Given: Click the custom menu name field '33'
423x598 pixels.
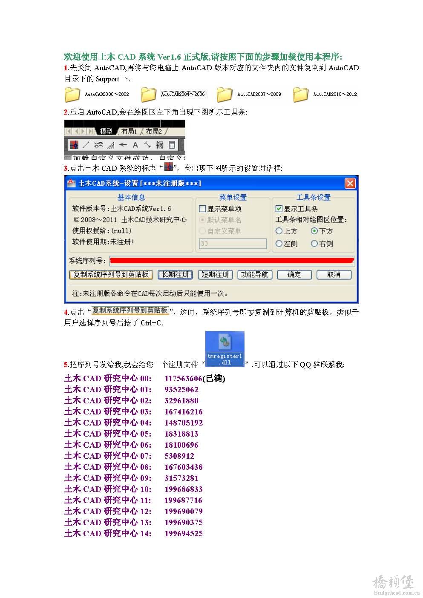Looking at the screenshot, I should click(233, 244).
